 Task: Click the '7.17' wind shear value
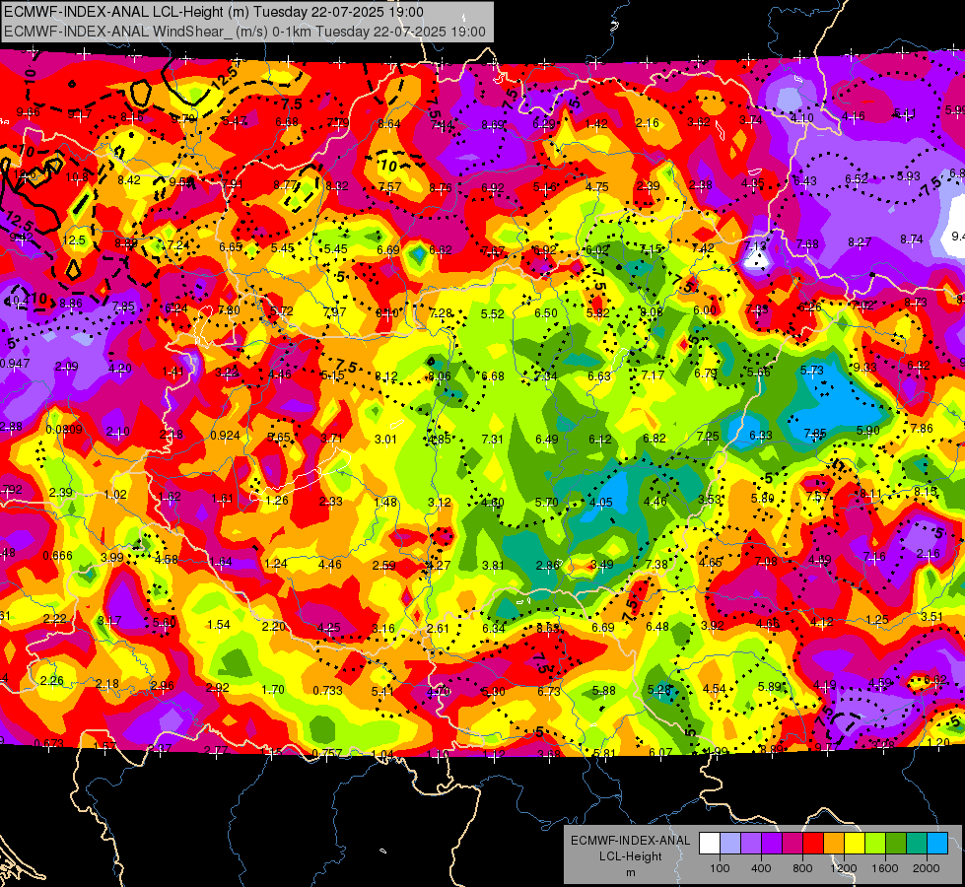(653, 375)
